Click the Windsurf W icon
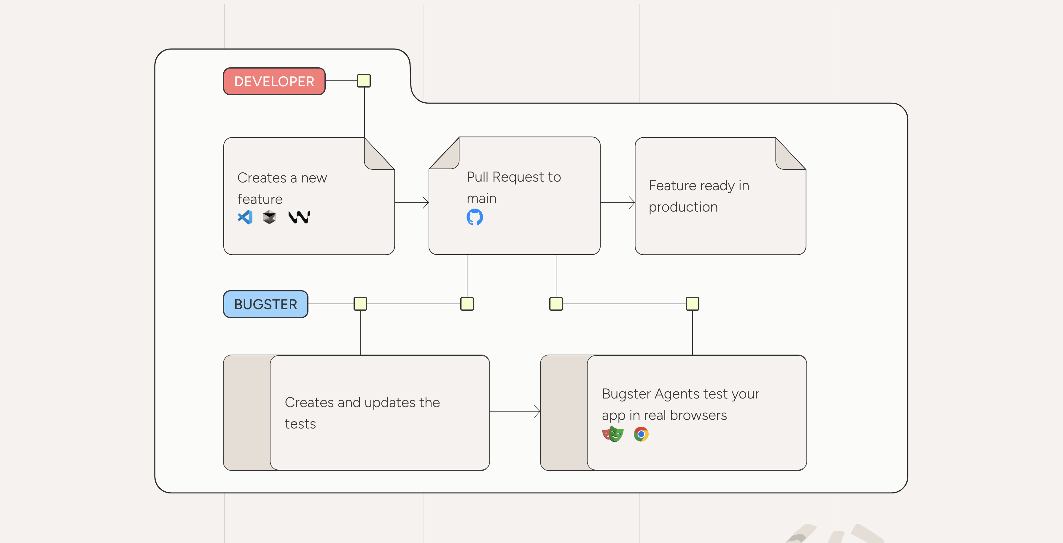 coord(299,217)
